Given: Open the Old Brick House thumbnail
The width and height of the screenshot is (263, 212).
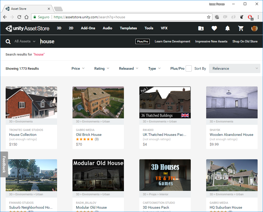Looking at the screenshot, I should click(98, 102).
